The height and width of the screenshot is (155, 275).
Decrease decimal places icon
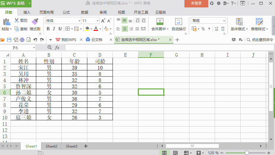(222, 29)
